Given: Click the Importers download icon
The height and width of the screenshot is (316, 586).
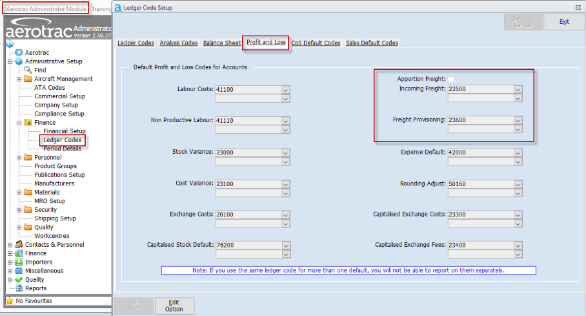Looking at the screenshot, I should click(x=19, y=262).
